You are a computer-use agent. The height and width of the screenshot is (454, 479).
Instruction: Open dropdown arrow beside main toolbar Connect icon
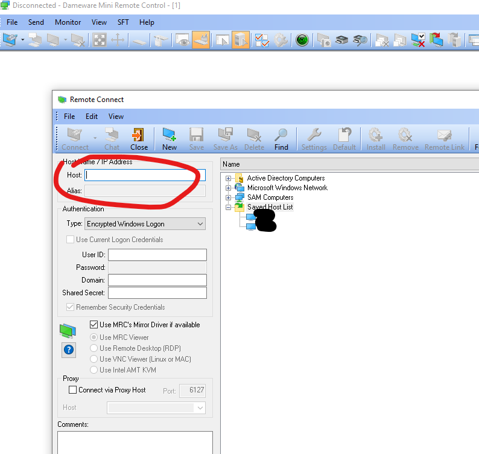coord(22,40)
